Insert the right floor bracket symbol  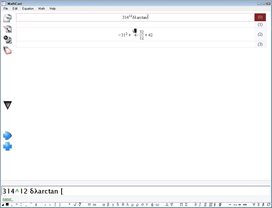[x=60, y=205]
